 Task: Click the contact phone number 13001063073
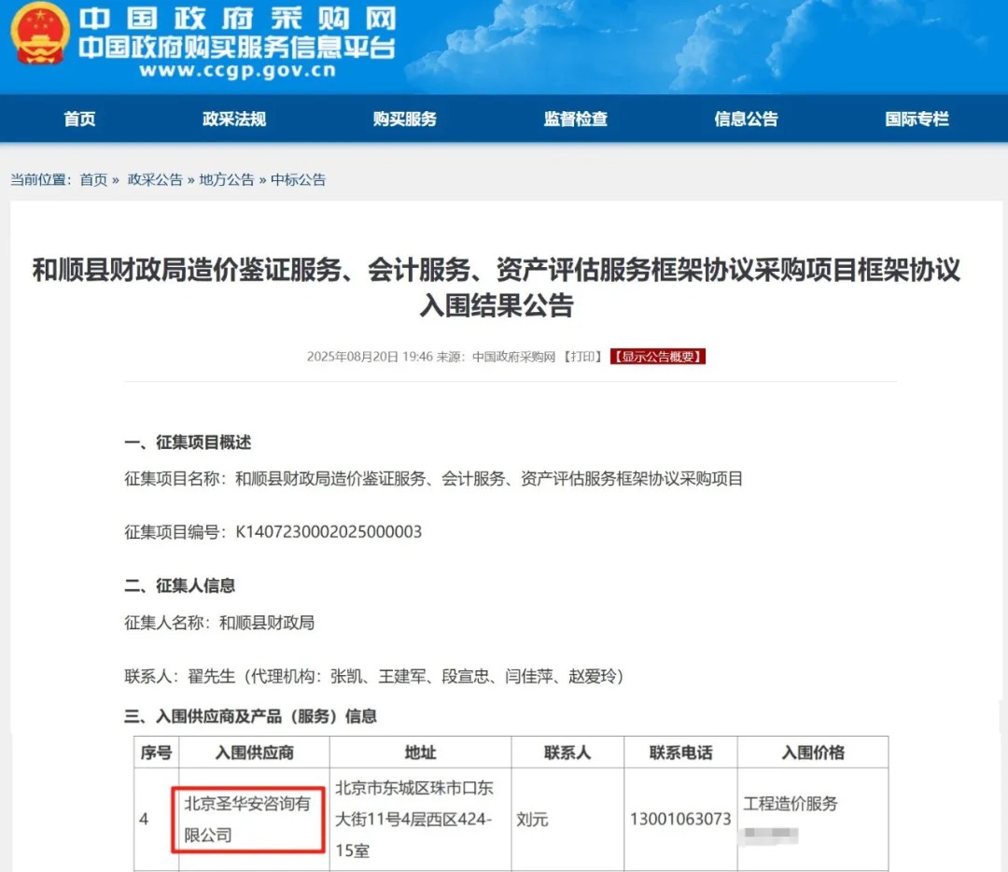[x=680, y=820]
